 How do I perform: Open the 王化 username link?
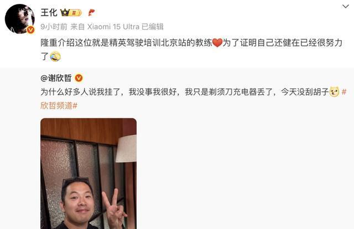49,12
